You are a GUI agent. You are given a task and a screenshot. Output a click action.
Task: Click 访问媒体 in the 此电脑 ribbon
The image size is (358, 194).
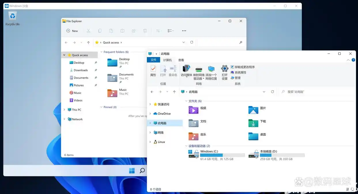click(x=186, y=71)
